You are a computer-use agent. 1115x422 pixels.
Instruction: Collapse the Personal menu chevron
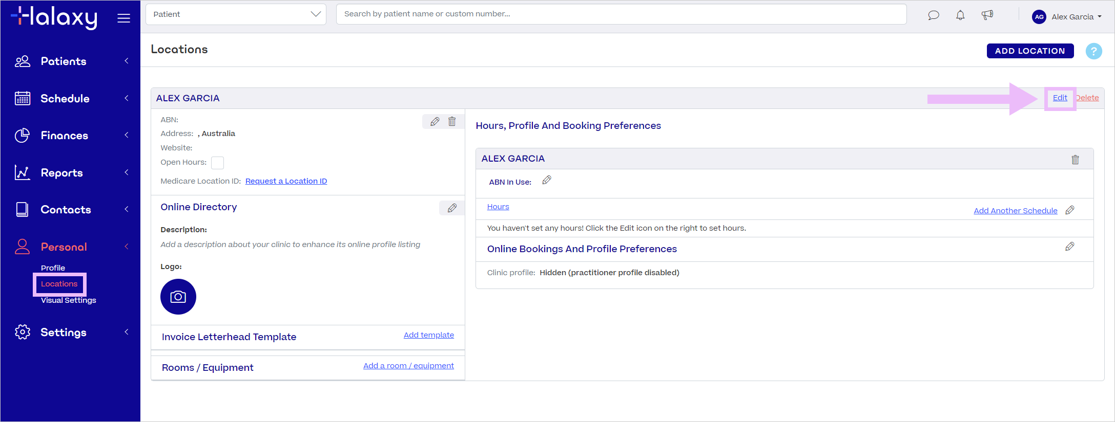tap(127, 247)
